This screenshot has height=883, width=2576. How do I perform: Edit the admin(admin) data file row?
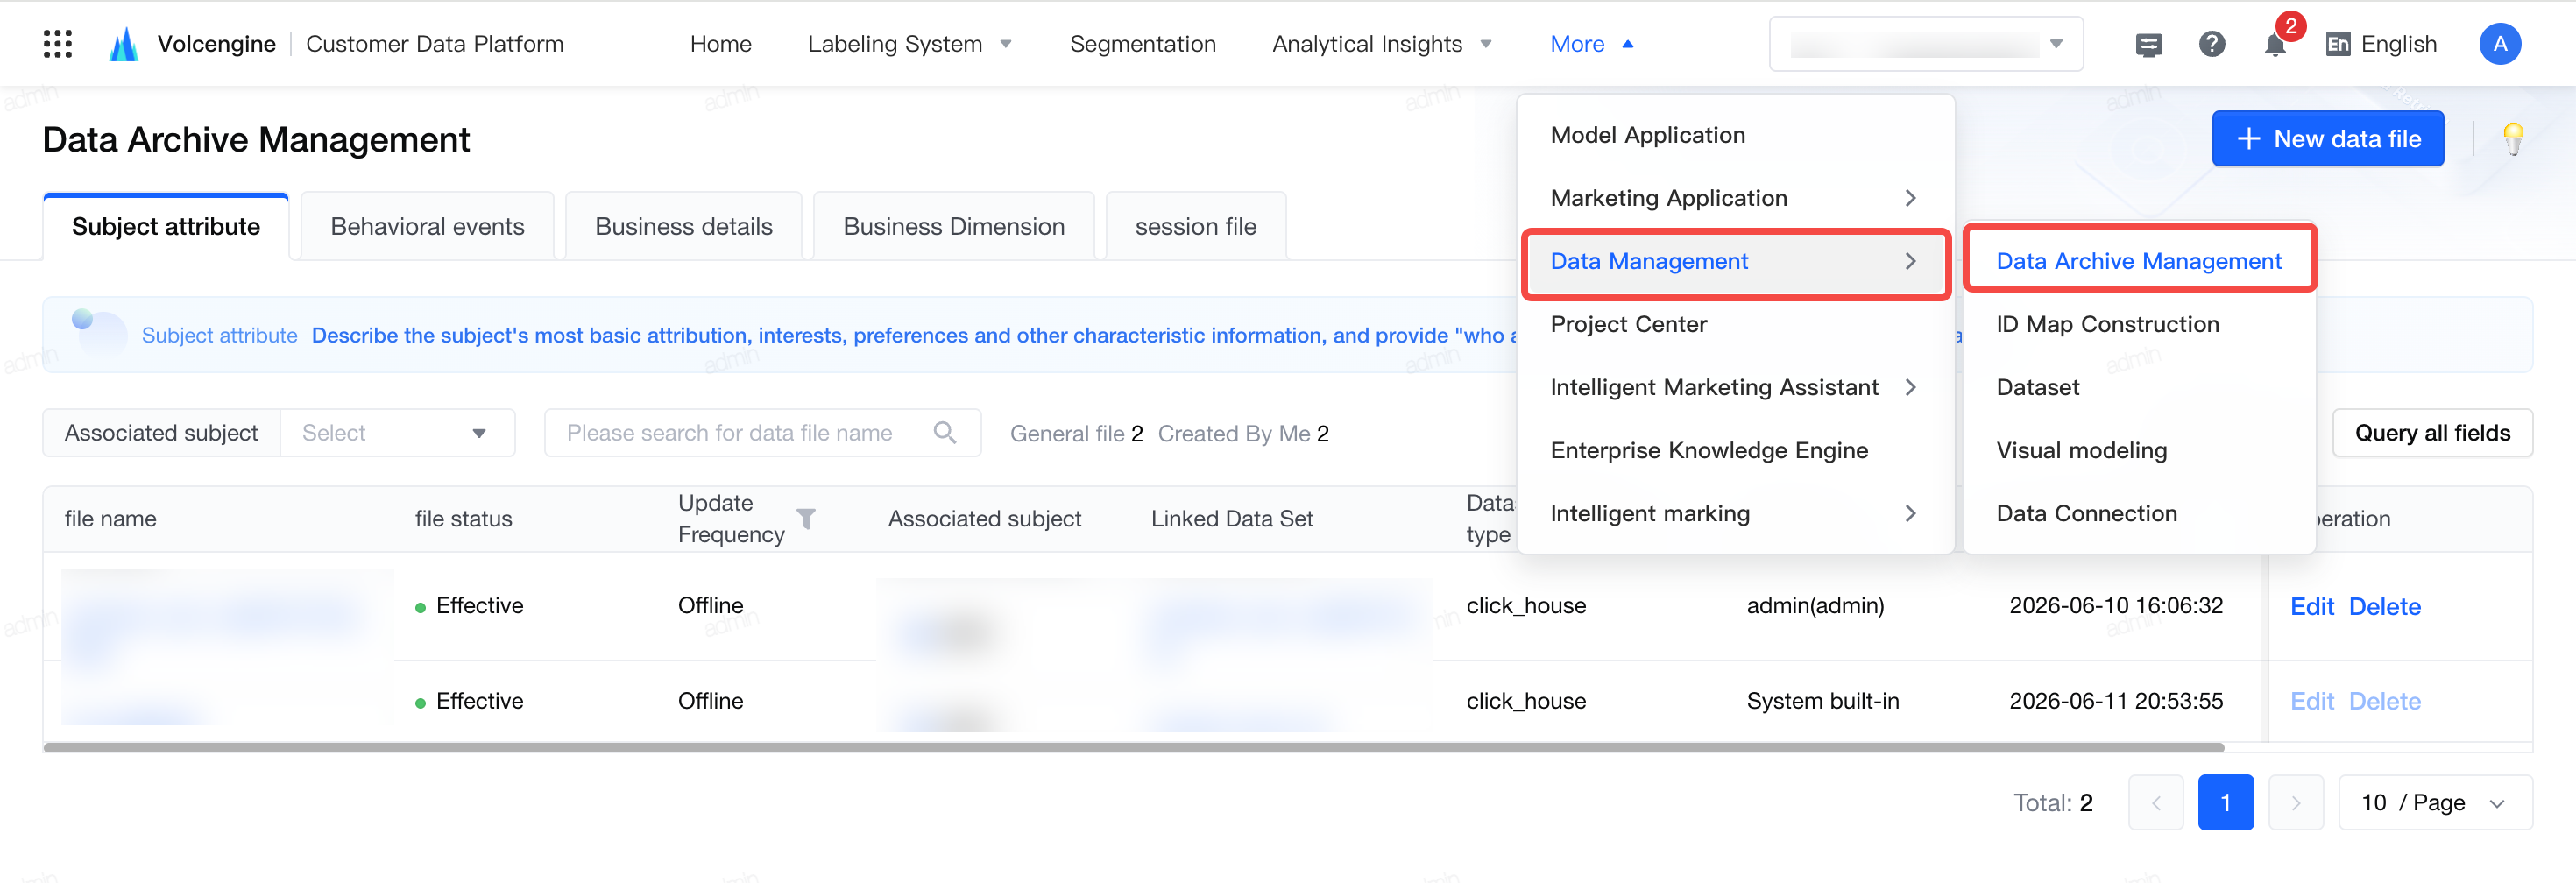[2311, 606]
